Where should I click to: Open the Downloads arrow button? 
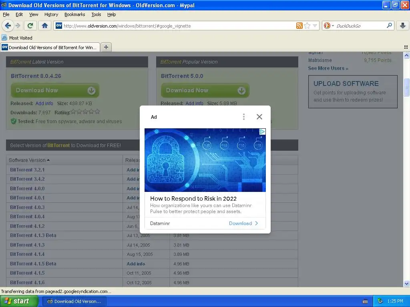pos(403,26)
